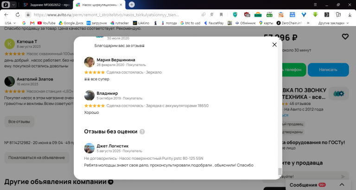This screenshot has width=356, height=190.
Task: Select the Насос циркуляционный tab
Action: (98, 5)
